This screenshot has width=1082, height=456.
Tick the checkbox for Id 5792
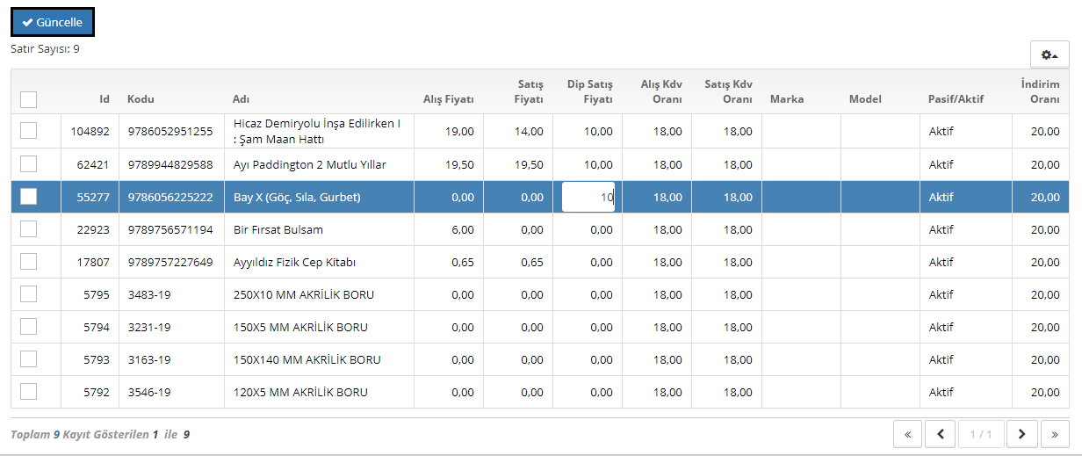(x=29, y=392)
